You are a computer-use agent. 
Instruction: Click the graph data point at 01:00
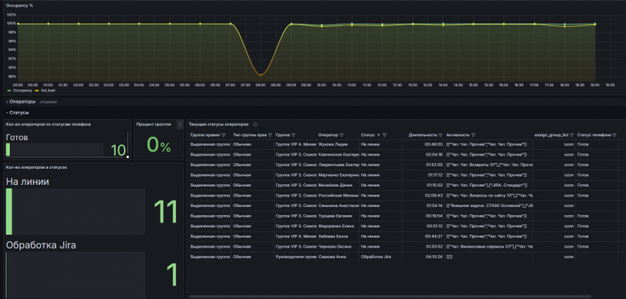click(x=48, y=24)
